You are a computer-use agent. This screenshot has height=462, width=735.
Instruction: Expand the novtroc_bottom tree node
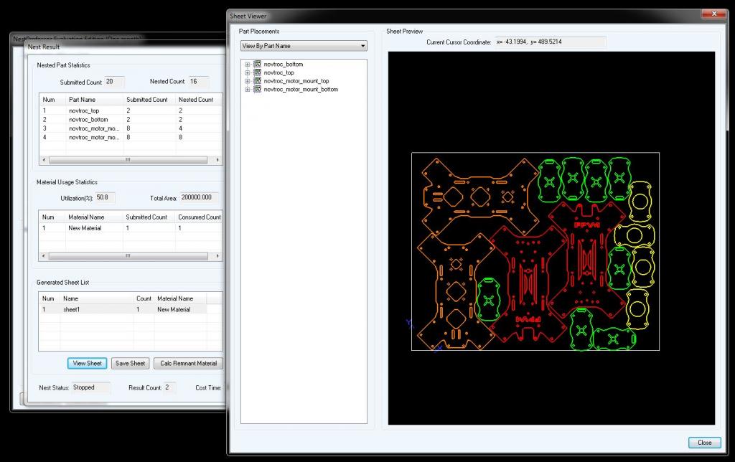click(248, 65)
